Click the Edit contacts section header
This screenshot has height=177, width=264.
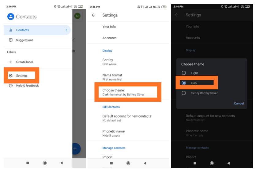pyautogui.click(x=111, y=107)
